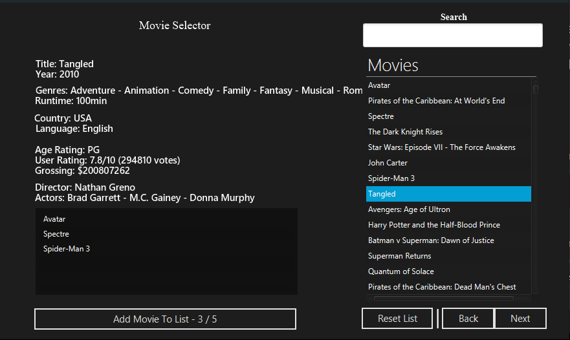Image resolution: width=570 pixels, height=340 pixels.
Task: Click the Next button
Action: click(x=520, y=319)
